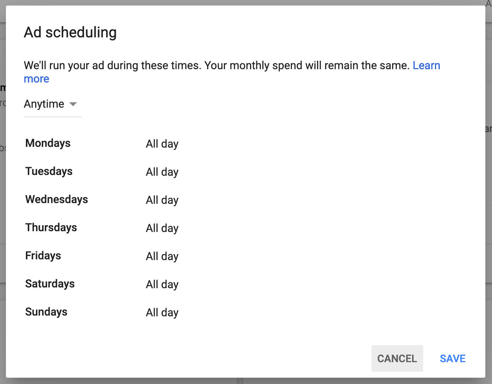Click the All day value for Fridays
This screenshot has height=384, width=492.
click(162, 256)
